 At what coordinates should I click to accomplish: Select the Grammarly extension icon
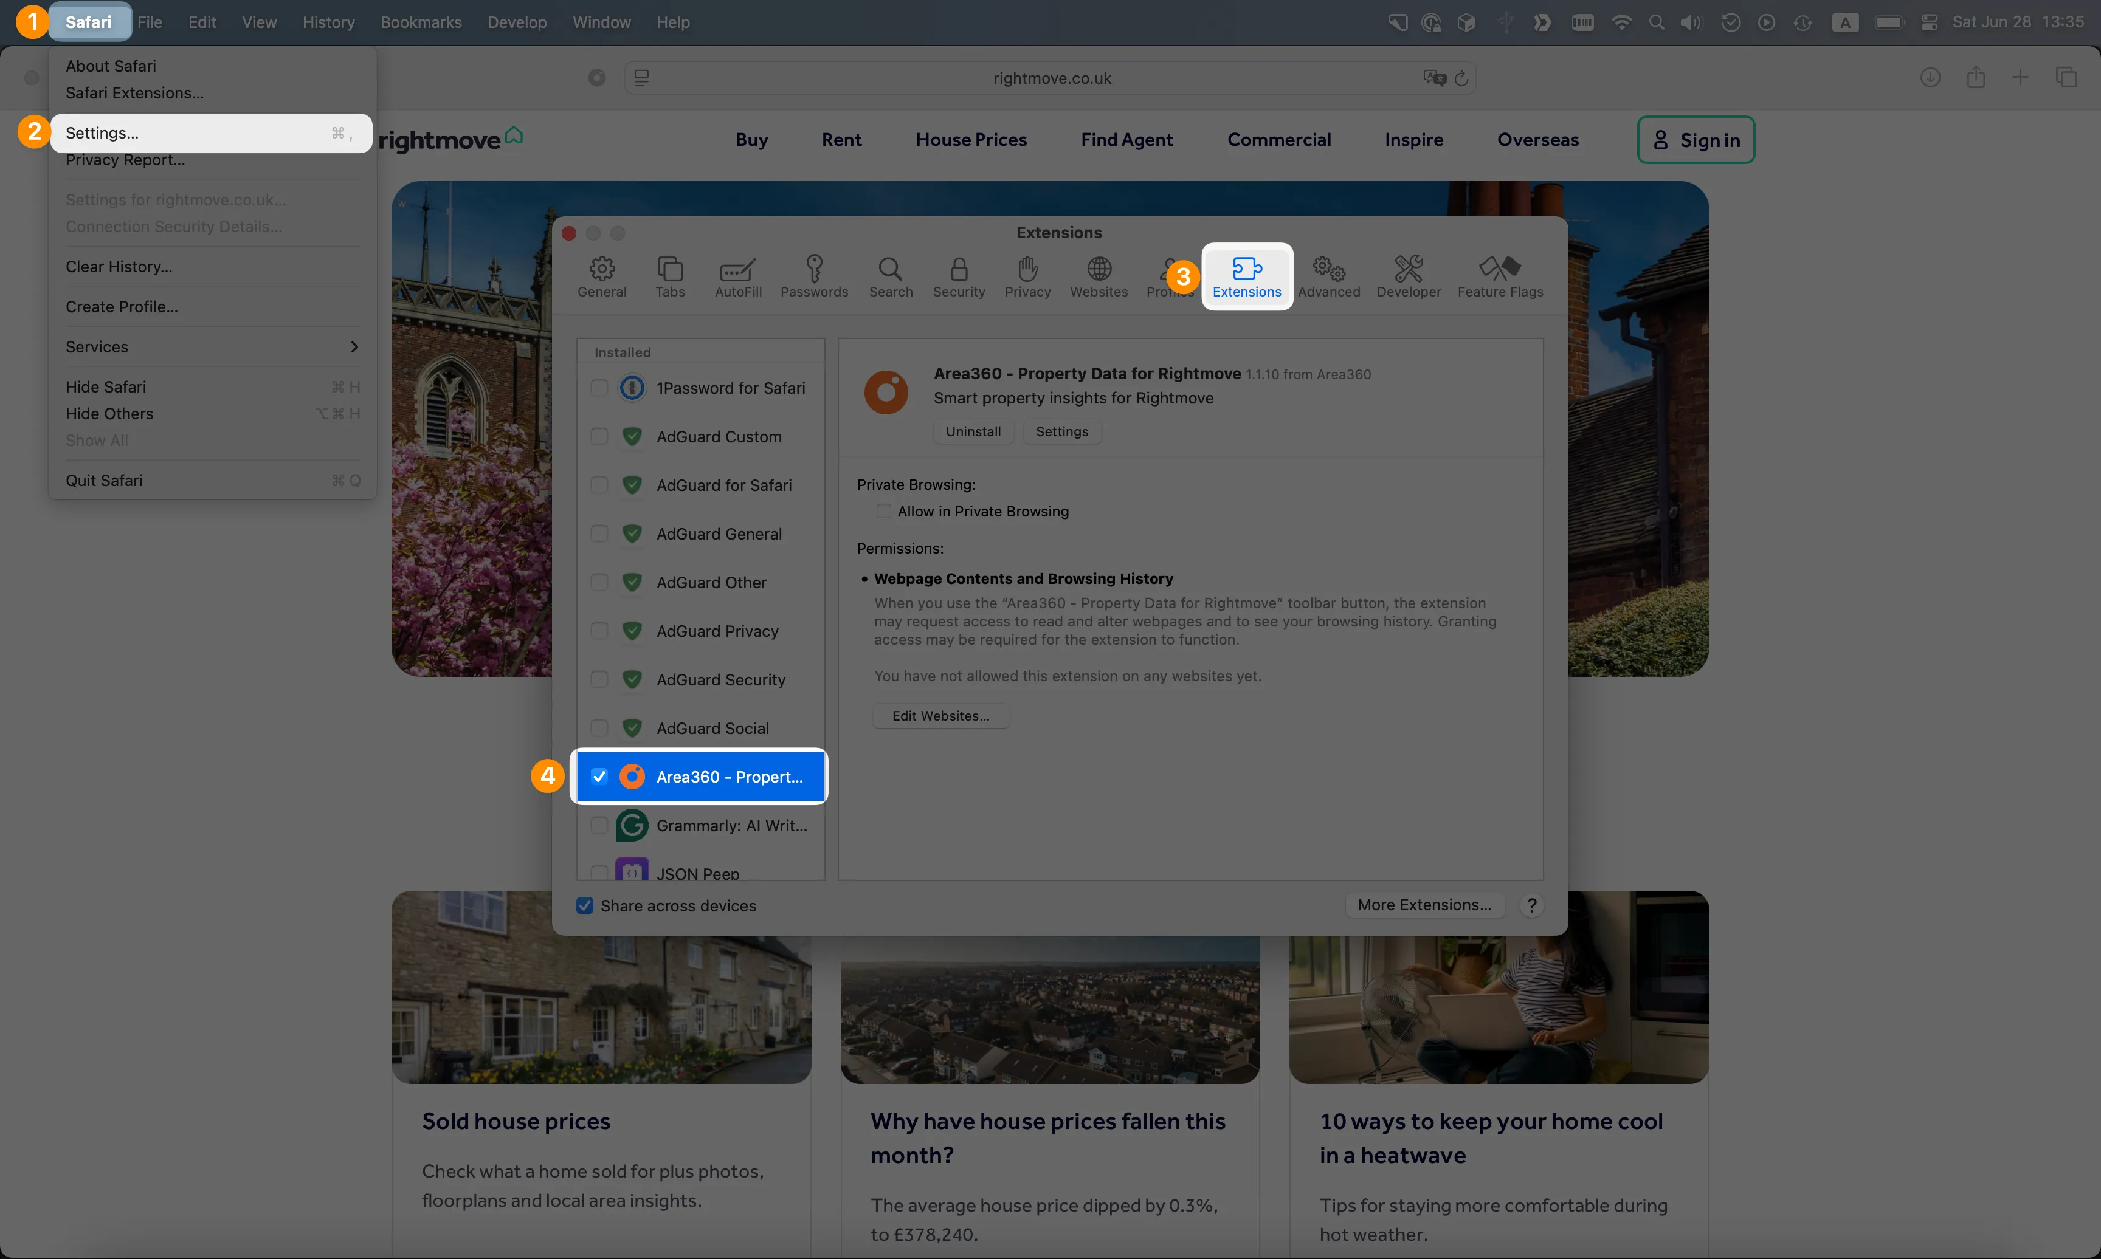coord(631,825)
